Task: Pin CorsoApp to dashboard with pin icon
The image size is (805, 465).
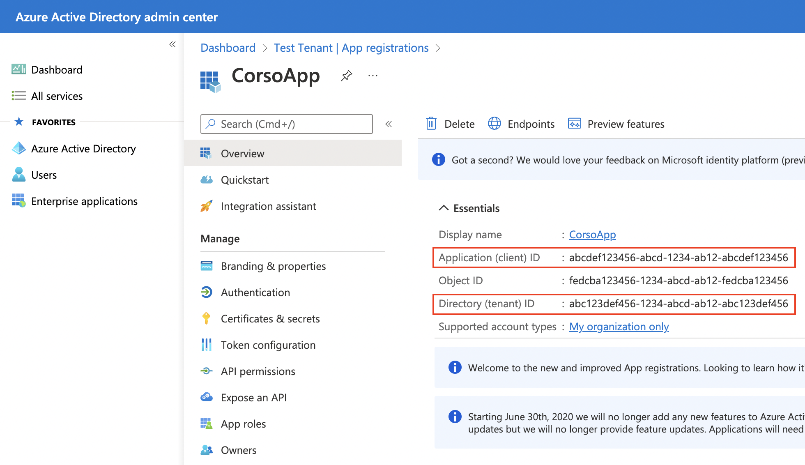Action: pyautogui.click(x=346, y=76)
